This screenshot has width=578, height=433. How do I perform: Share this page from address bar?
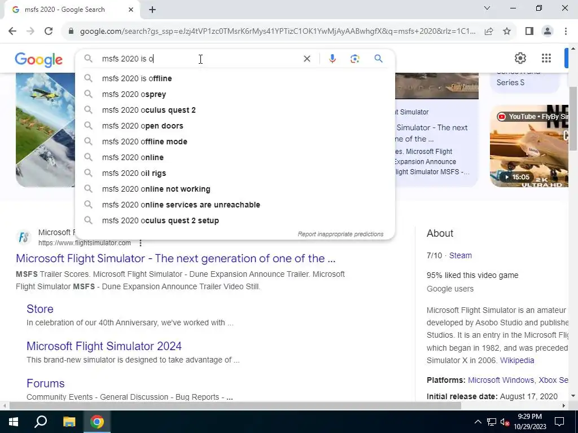489,32
